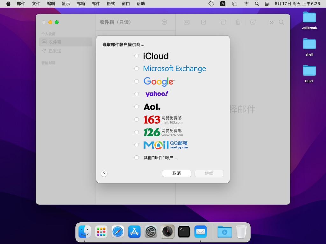Select Microsoft Exchange radio button
Viewport: 326px width, 244px height.
136,69
